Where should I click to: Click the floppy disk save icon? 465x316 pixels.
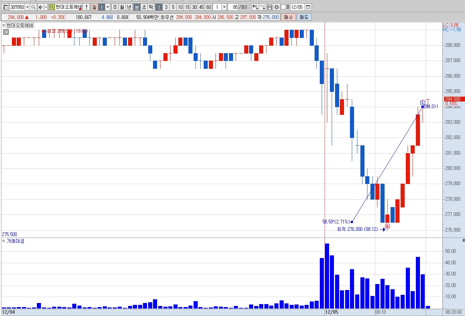click(270, 7)
